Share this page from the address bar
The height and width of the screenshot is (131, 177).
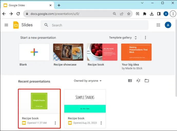[122, 14]
